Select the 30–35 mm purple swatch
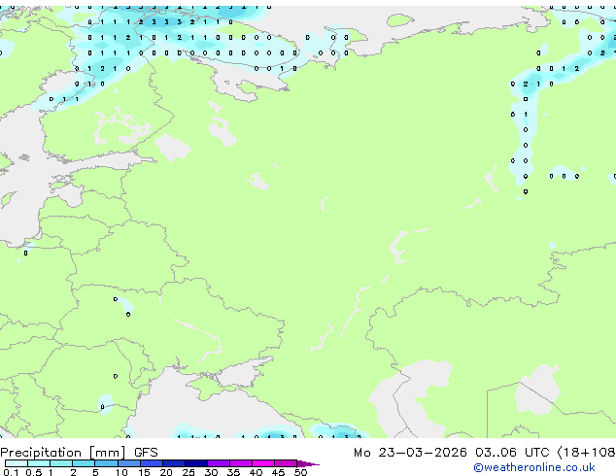Image resolution: width=616 pixels, height=476 pixels. pyautogui.click(x=219, y=463)
